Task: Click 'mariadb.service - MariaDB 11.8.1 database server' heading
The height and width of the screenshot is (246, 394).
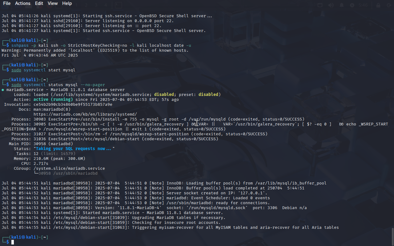Action: point(66,89)
